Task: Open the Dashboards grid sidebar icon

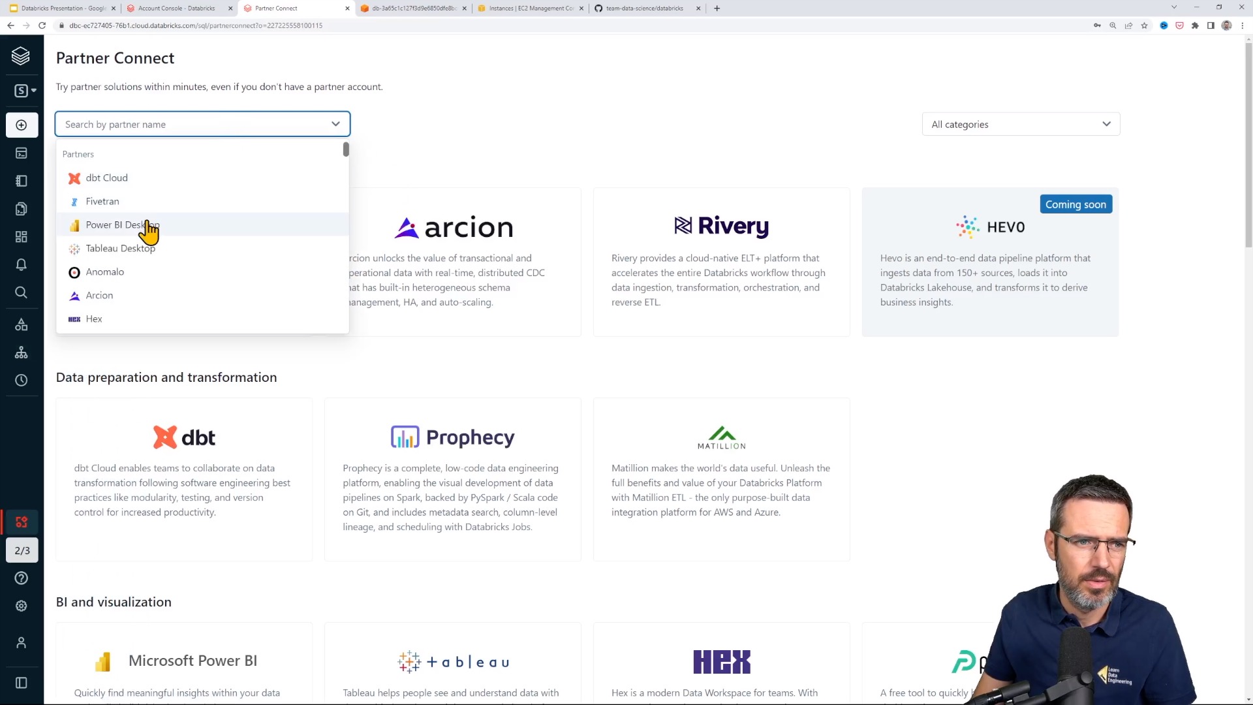Action: click(x=22, y=237)
